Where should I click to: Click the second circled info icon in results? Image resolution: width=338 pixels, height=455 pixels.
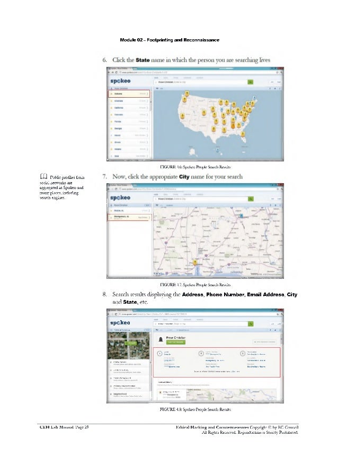point(201,353)
